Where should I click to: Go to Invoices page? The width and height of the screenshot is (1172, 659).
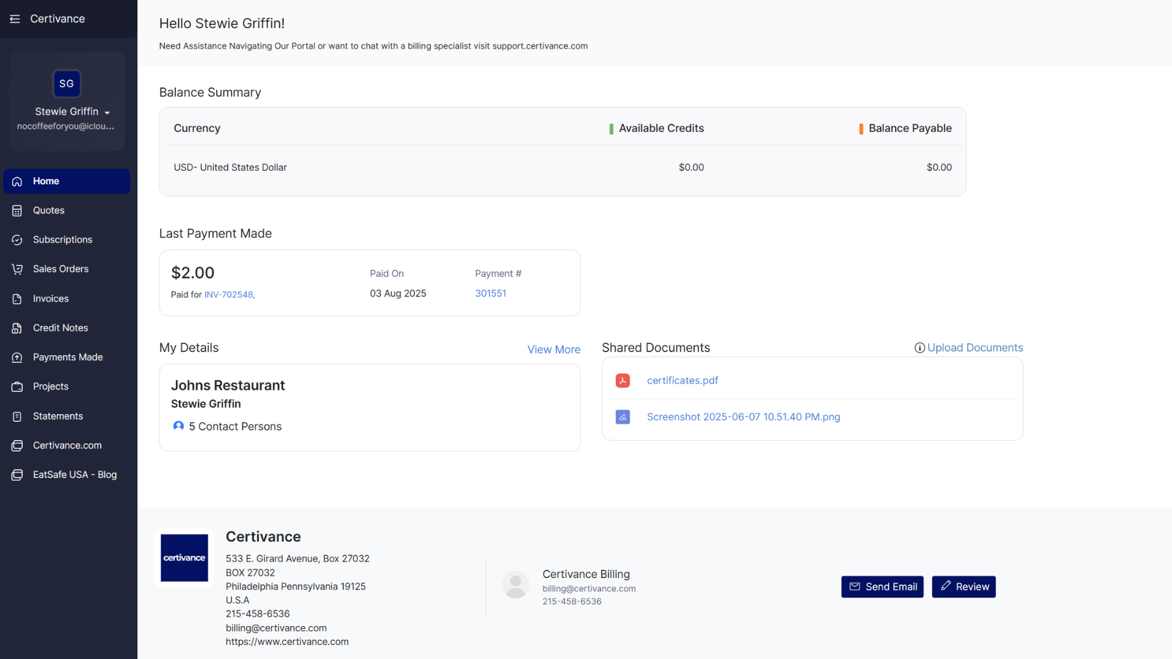pyautogui.click(x=51, y=298)
